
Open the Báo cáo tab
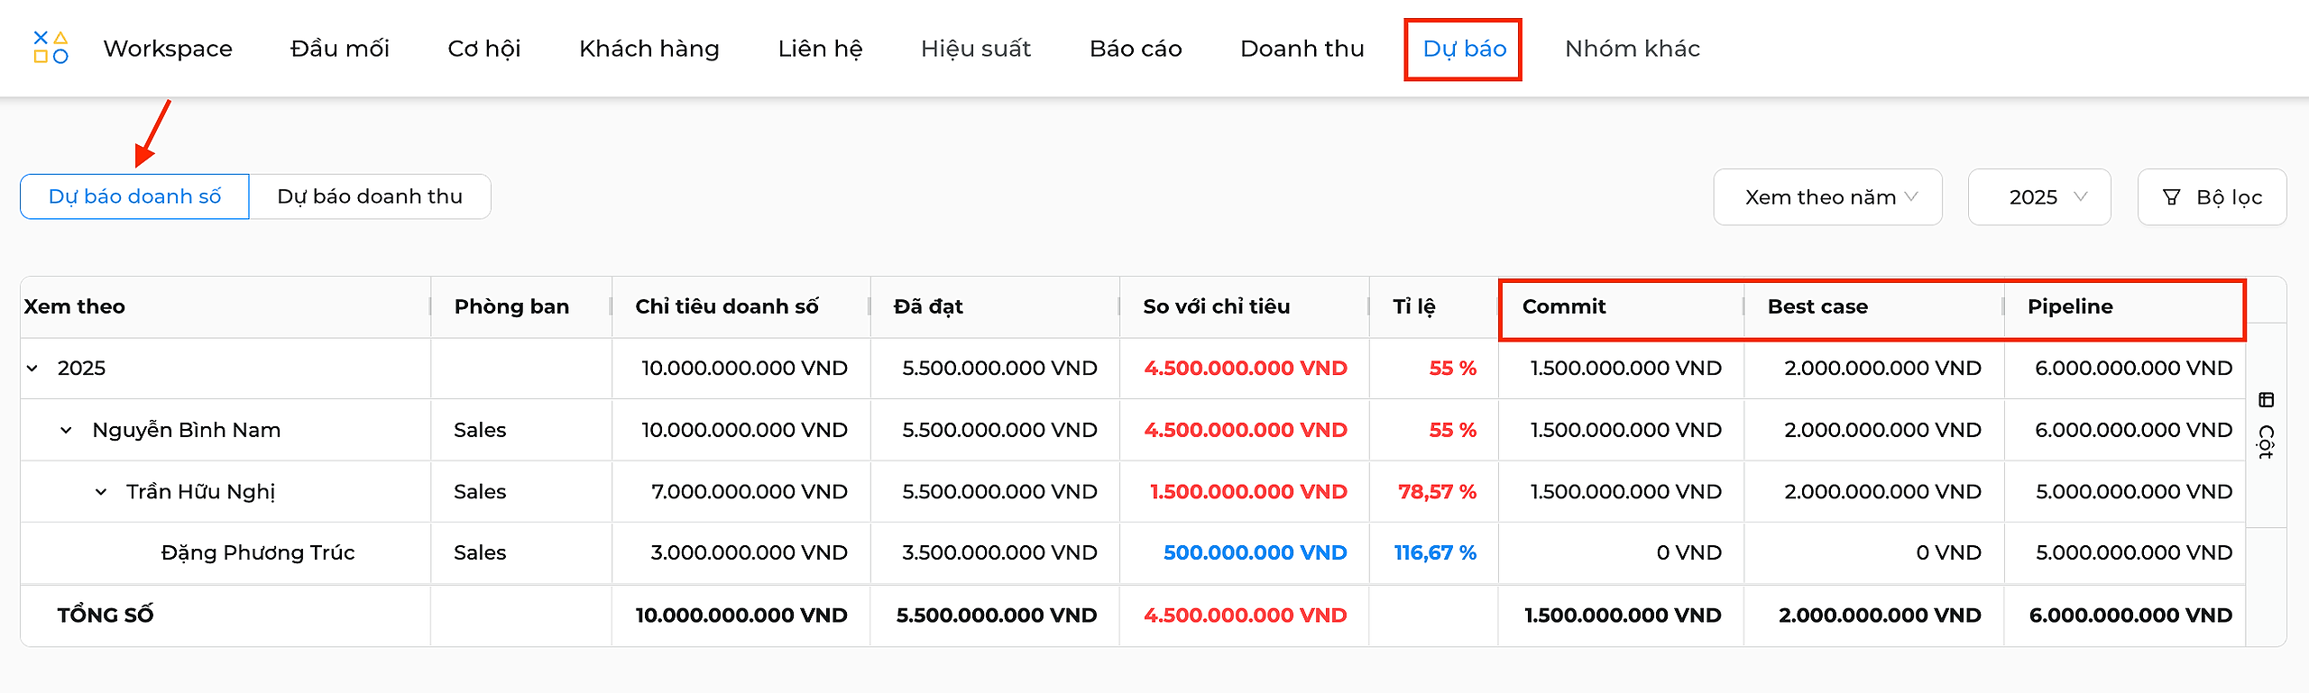click(x=1136, y=49)
